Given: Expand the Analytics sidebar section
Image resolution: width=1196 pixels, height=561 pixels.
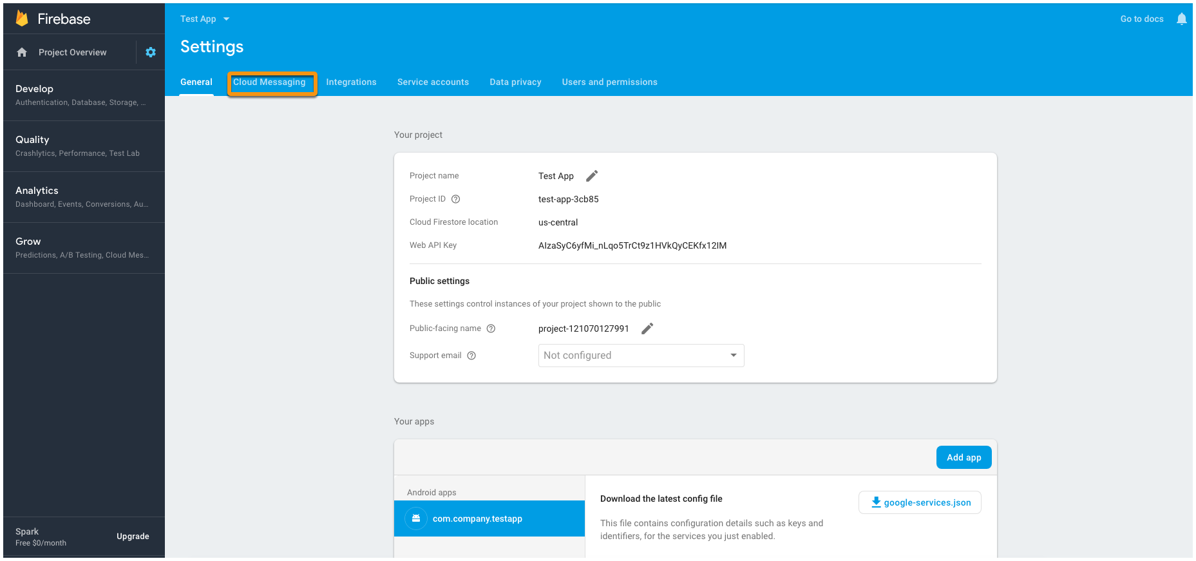Looking at the screenshot, I should (x=84, y=197).
